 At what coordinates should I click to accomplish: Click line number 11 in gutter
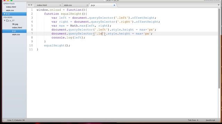(31, 49)
